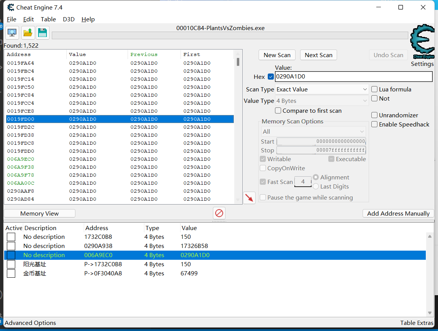
Task: Open the memory region All dropdown
Action: pyautogui.click(x=313, y=131)
